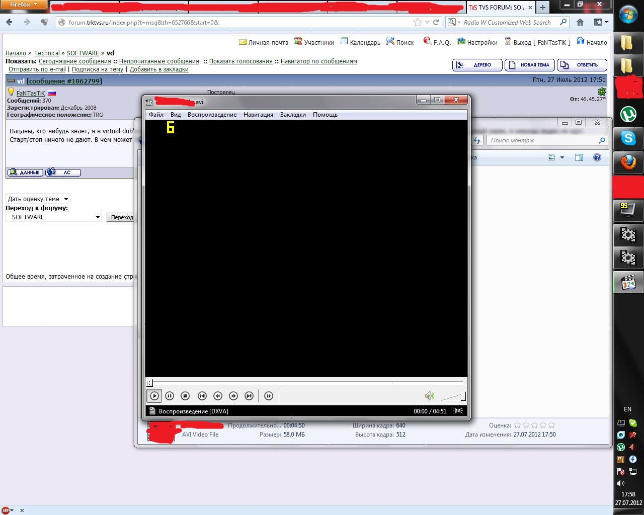Click the ОТВЕТИТЬ reply button
644x515 pixels.
[582, 65]
